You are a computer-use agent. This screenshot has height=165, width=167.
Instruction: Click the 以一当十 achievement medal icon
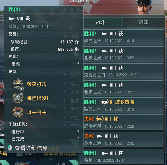pyautogui.click(x=18, y=112)
